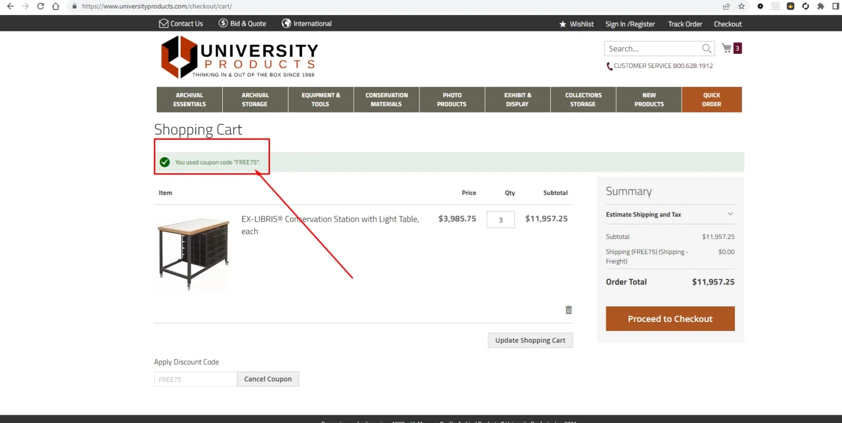Click the search magnifier icon
The height and width of the screenshot is (423, 842).
click(x=707, y=48)
